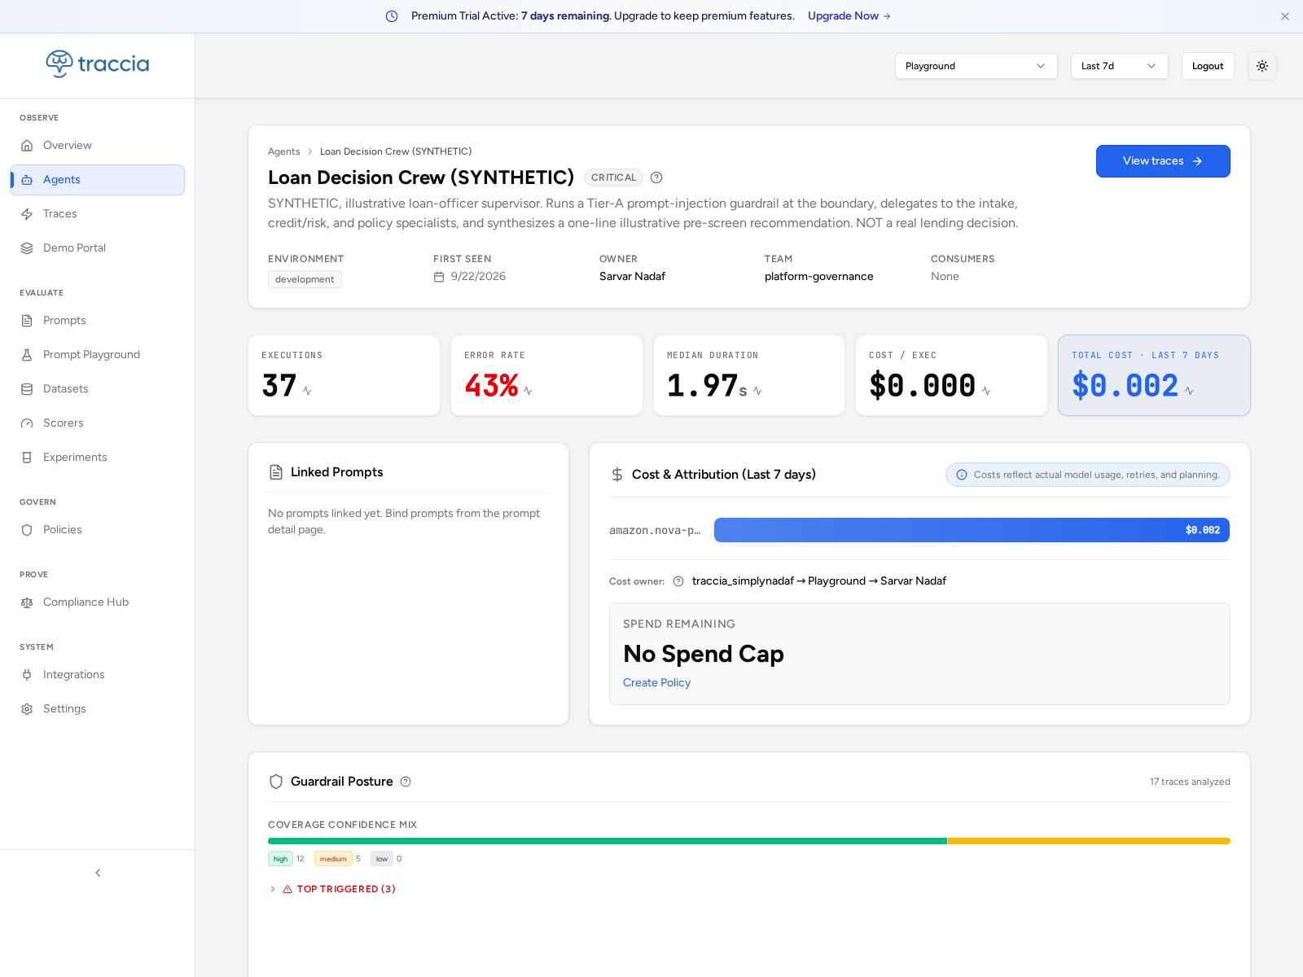Screen dimensions: 1303x977
Task: Click the development environment tag
Action: [305, 279]
